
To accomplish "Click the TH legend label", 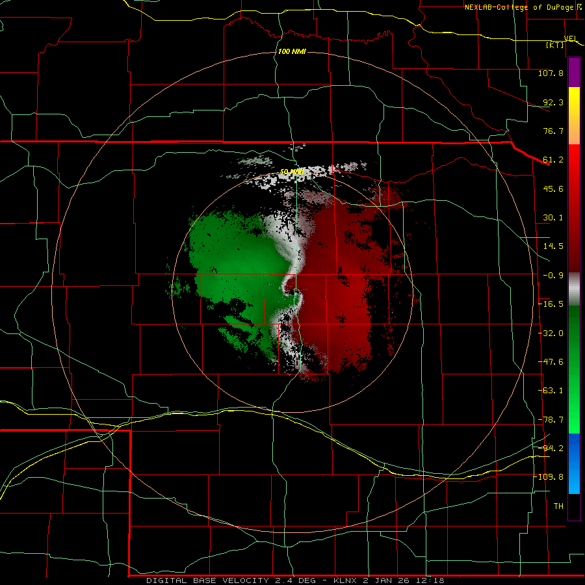I will [558, 506].
